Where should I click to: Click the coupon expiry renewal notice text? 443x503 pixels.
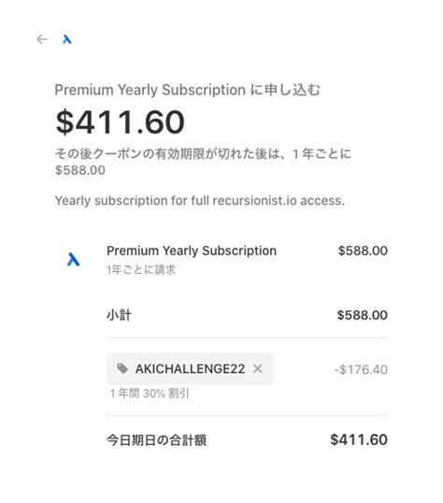(x=203, y=153)
